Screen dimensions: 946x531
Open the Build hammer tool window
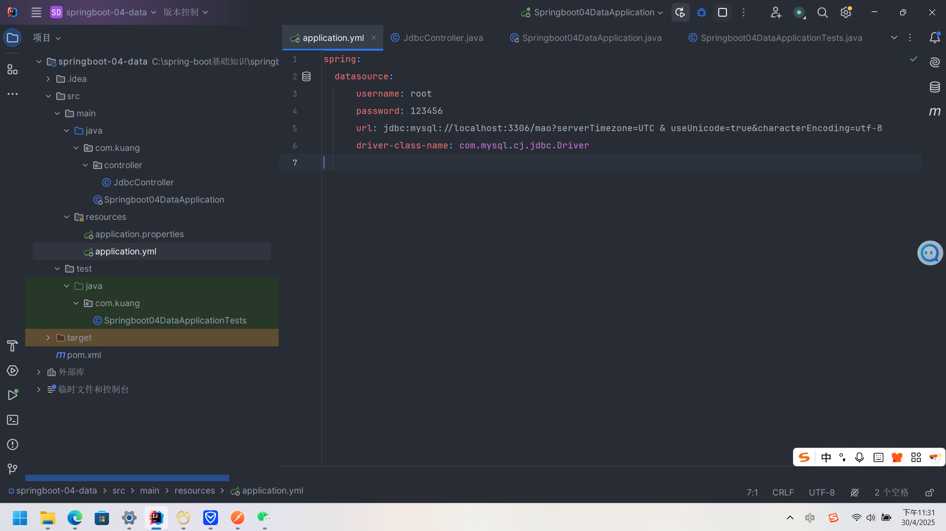12,346
